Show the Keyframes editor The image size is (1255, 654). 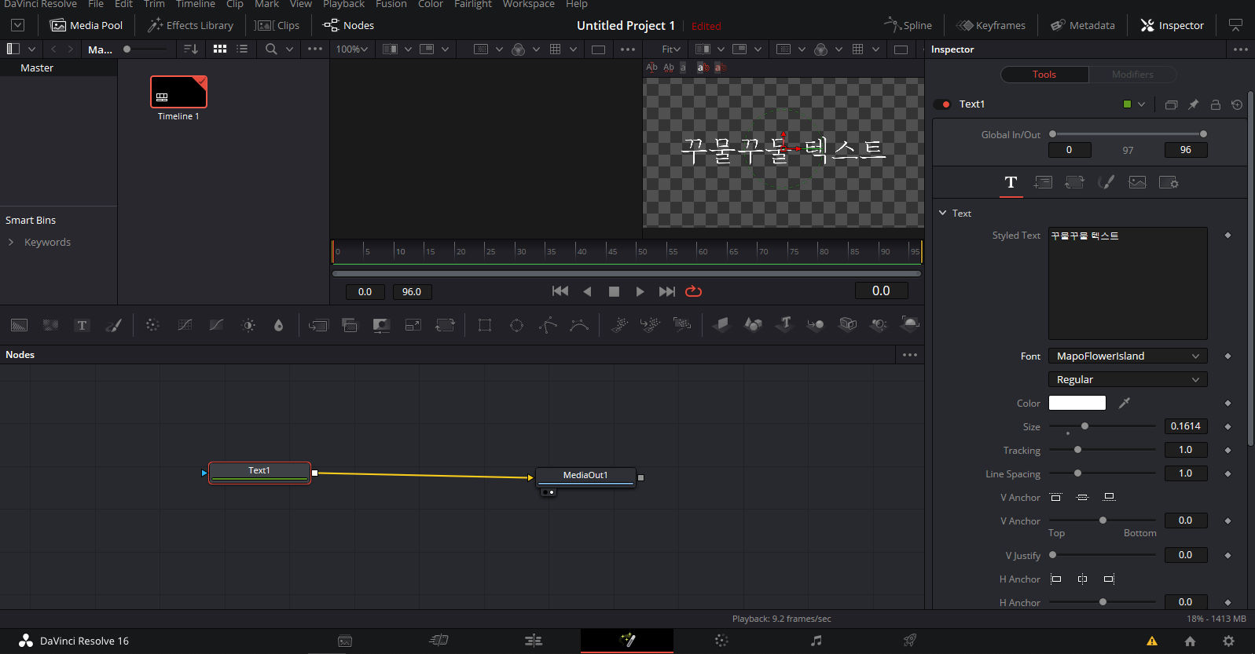point(991,25)
